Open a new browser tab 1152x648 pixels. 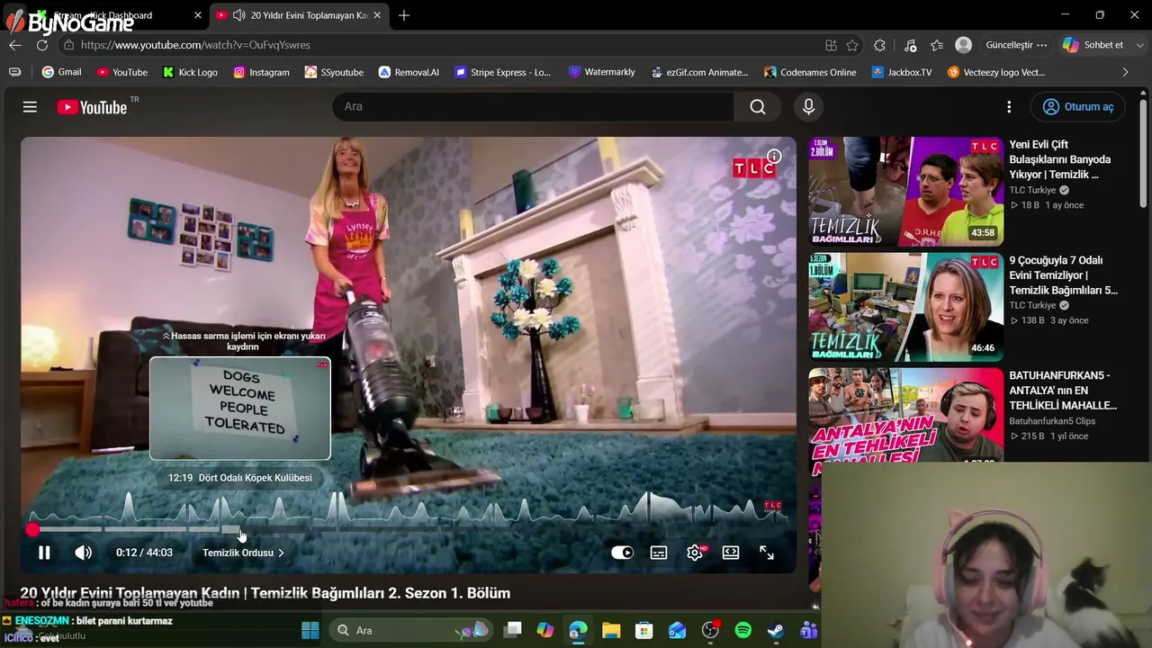404,15
